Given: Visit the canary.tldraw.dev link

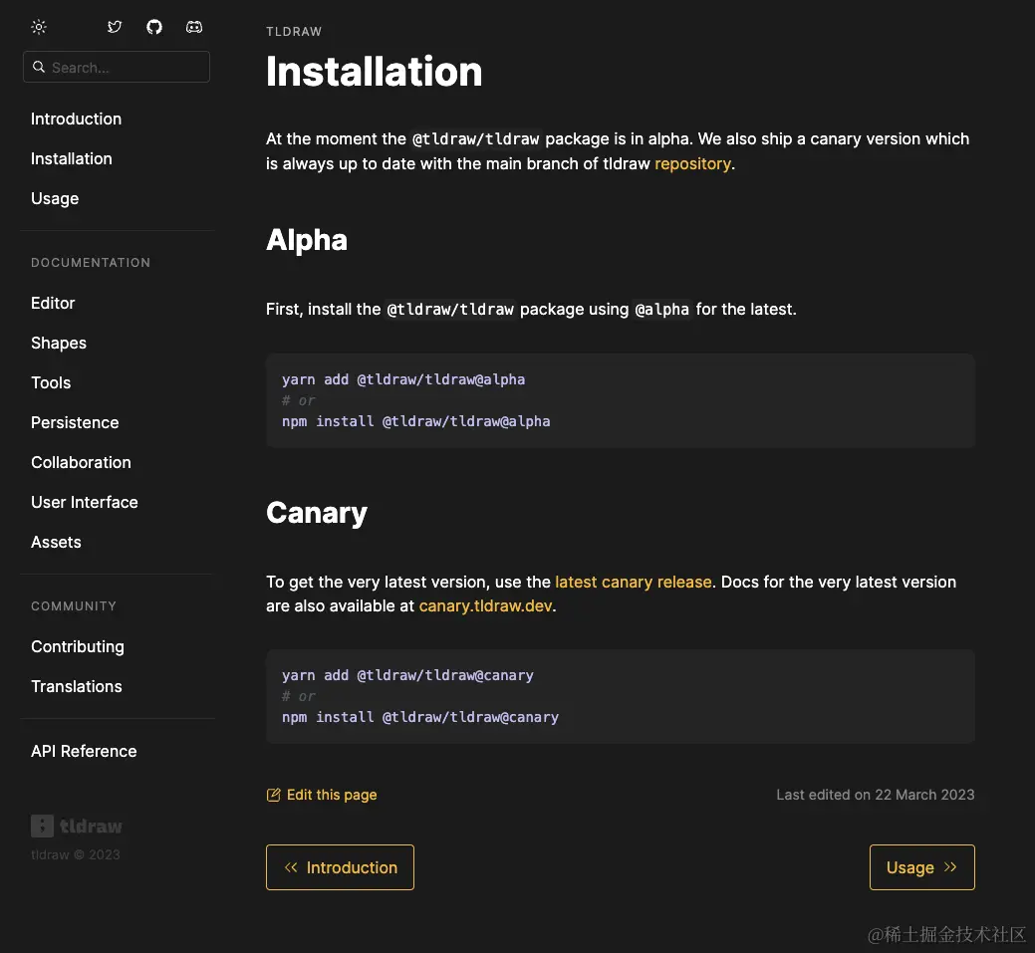Looking at the screenshot, I should pos(485,605).
